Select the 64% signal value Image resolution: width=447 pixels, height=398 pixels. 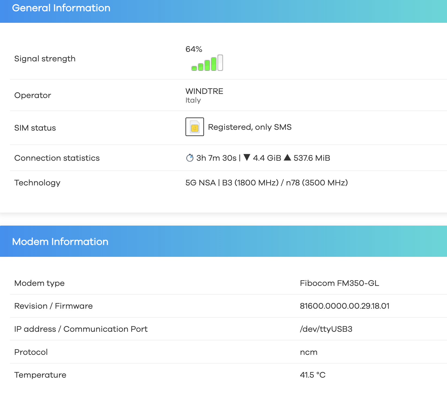tap(194, 49)
